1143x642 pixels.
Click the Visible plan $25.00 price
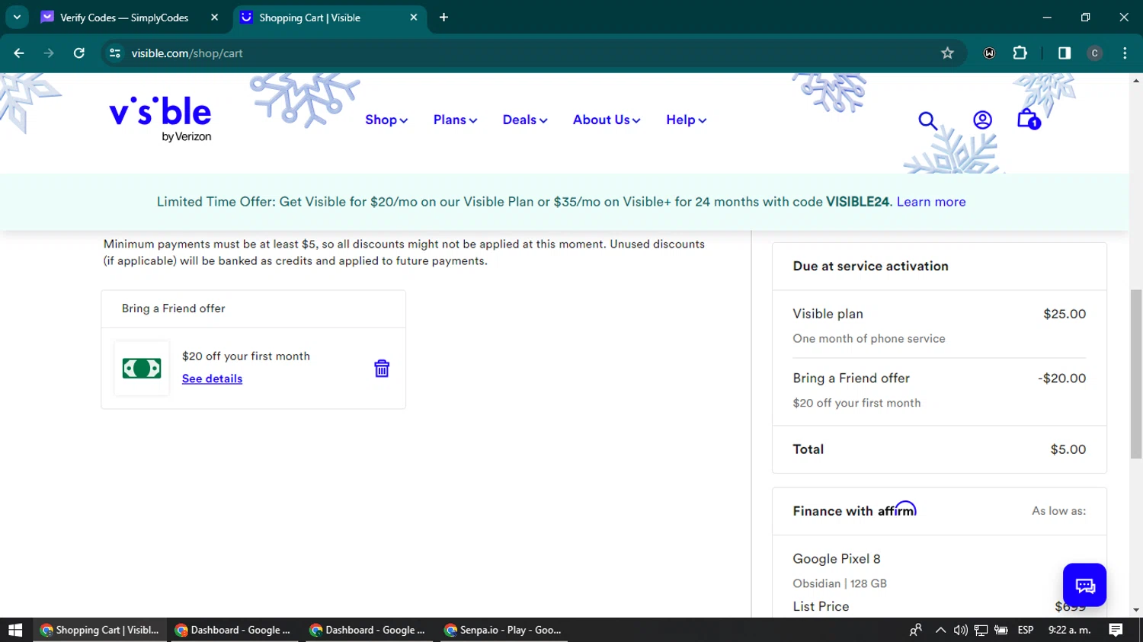tap(1065, 314)
